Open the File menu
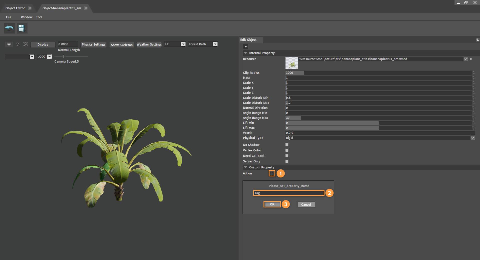This screenshot has height=260, width=480. pos(8,17)
